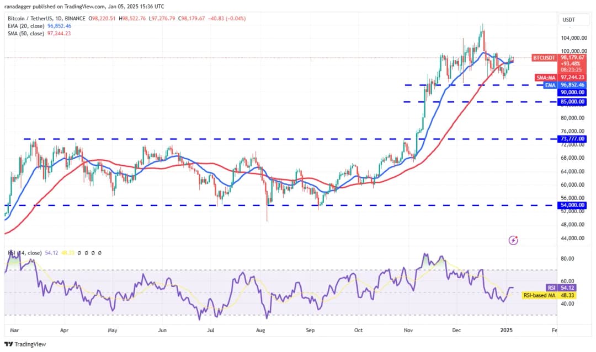Select the BTCUSDT price label
Viewport: 596px width, 352px height.
coord(544,57)
